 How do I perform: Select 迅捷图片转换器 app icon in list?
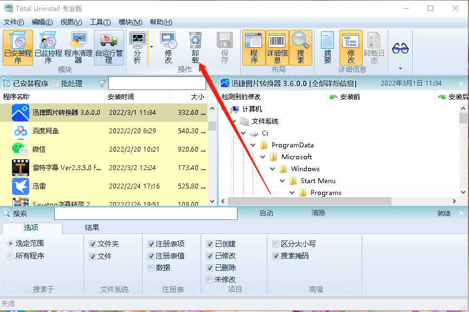pyautogui.click(x=21, y=113)
